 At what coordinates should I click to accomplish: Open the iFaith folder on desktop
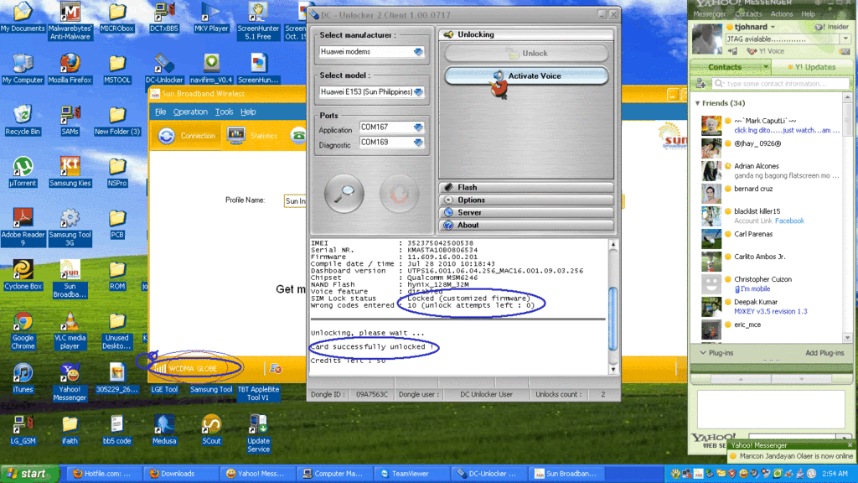click(x=70, y=430)
